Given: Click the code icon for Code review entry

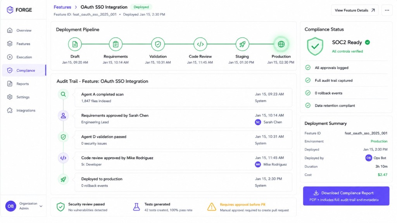Looking at the screenshot, I should point(63,158).
